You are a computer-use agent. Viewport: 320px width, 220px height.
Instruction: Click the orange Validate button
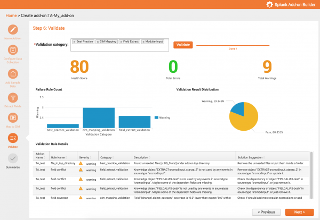click(x=183, y=45)
